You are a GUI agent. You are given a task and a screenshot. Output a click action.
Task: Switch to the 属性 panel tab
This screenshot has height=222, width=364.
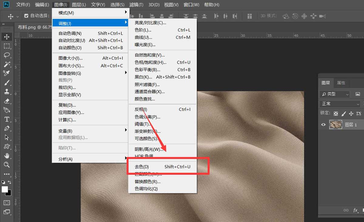coord(341,82)
